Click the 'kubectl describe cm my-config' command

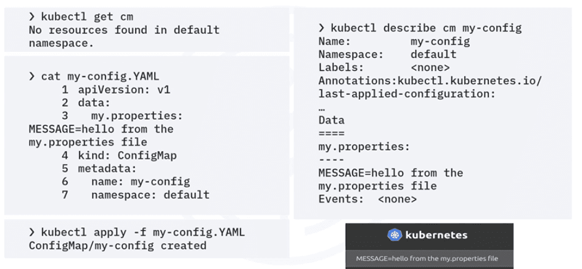tap(426, 28)
